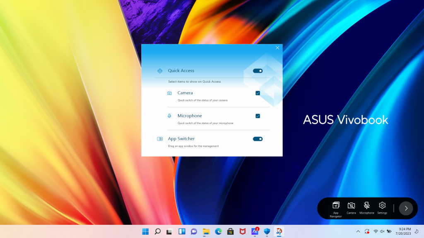Image resolution: width=424 pixels, height=238 pixels.
Task: Uncheck the Microphone checkbox
Action: (258, 116)
